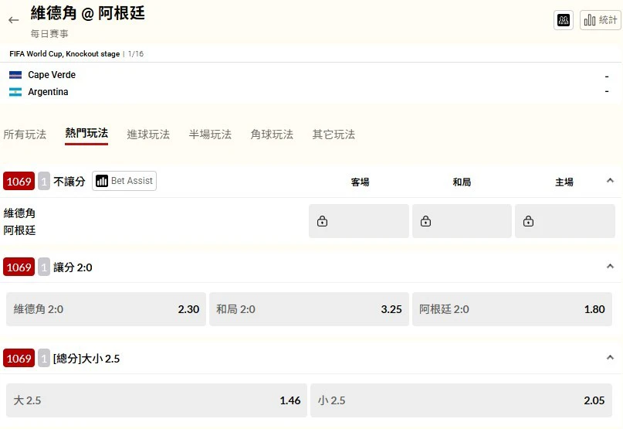Click the 1/16 round label

pyautogui.click(x=136, y=54)
